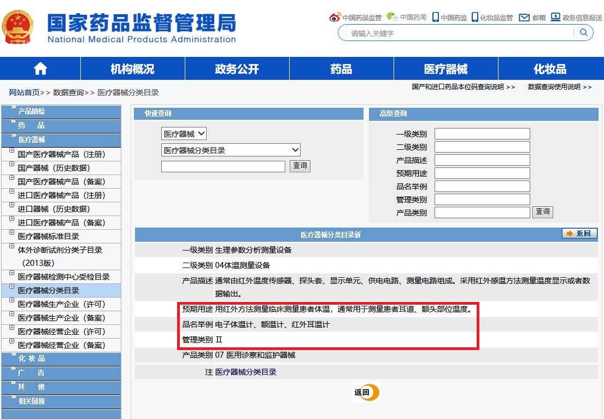Open the 政务公开 menu
604x419 pixels.
(x=237, y=68)
